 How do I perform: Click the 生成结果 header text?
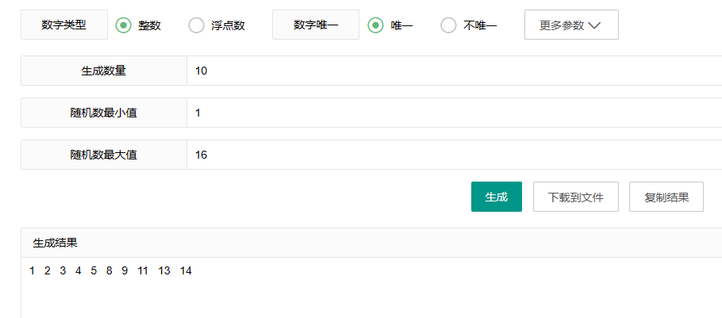(56, 243)
